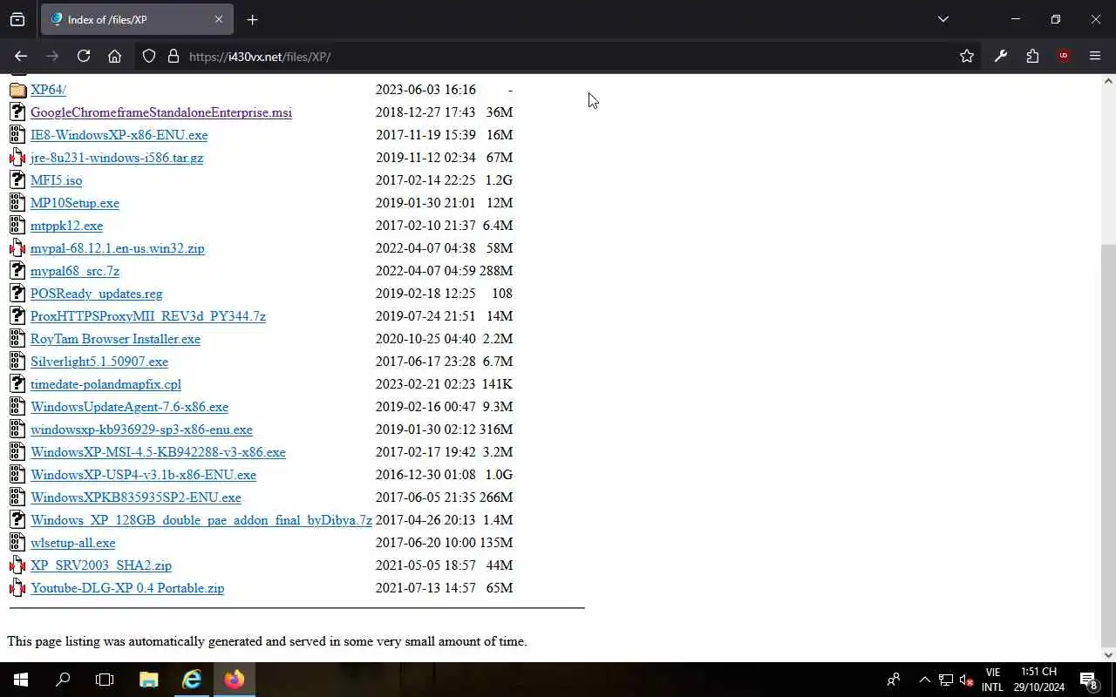Click the wlsetup-all.exe link
This screenshot has height=697, width=1116.
click(72, 543)
